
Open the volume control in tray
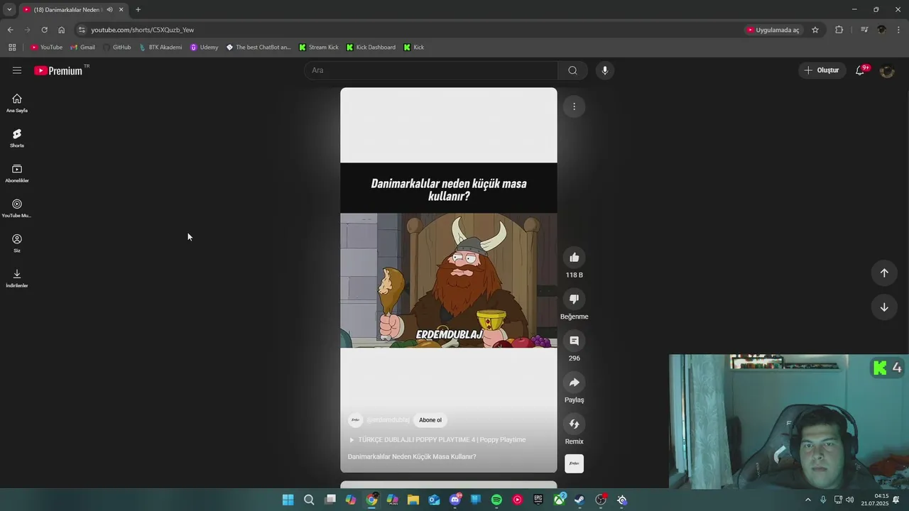(850, 500)
